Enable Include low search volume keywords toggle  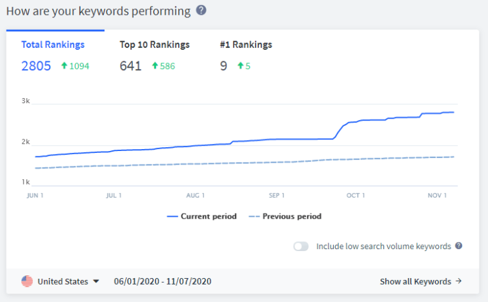point(301,246)
